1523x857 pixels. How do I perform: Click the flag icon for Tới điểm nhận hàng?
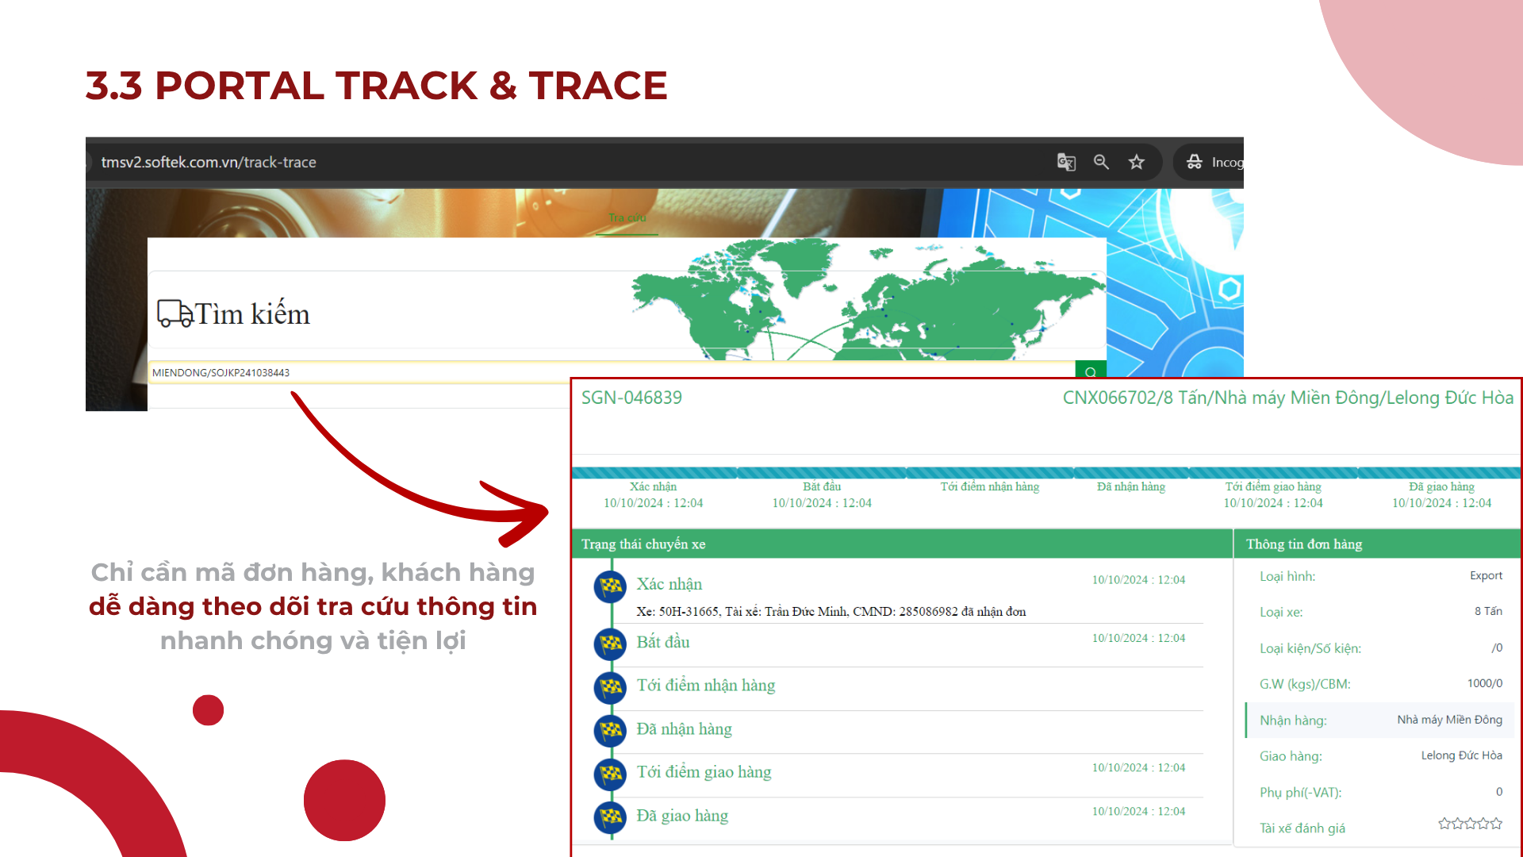tap(611, 687)
